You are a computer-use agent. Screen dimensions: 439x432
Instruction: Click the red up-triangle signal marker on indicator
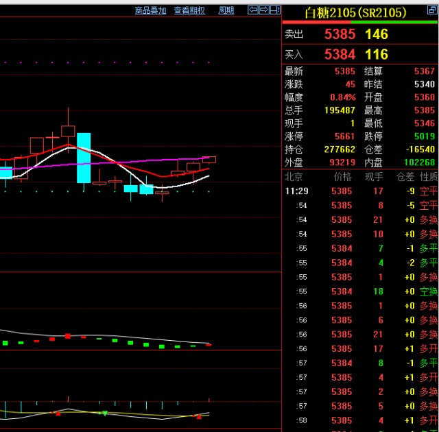[x=58, y=413]
